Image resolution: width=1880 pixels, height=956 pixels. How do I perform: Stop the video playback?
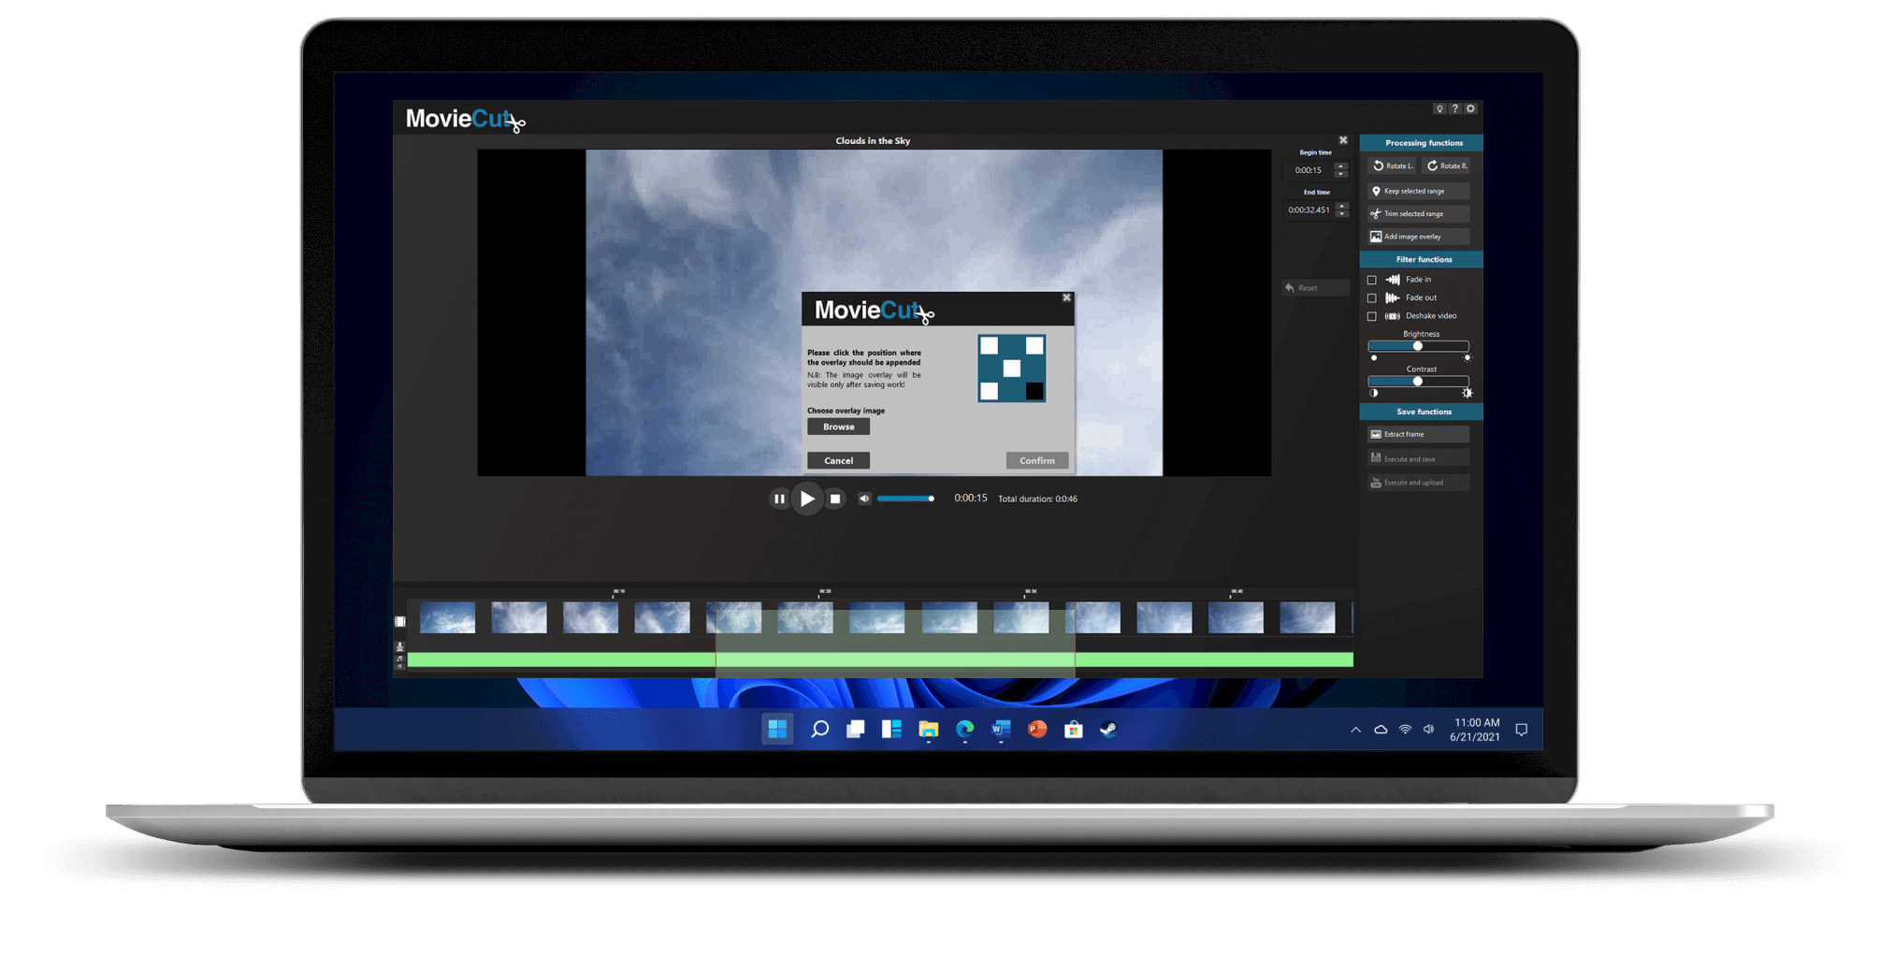[835, 499]
